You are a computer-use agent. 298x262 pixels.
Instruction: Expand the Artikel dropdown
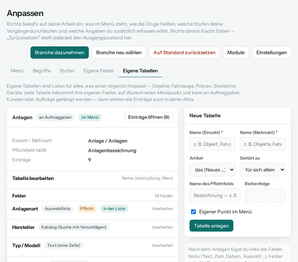coord(212,170)
